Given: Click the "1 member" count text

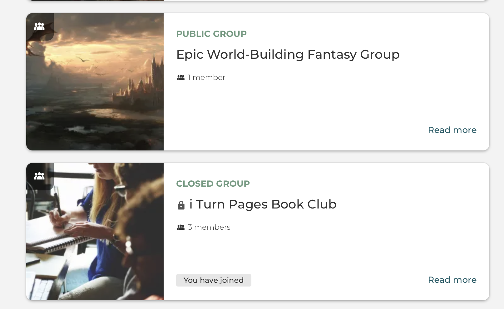Looking at the screenshot, I should (206, 77).
